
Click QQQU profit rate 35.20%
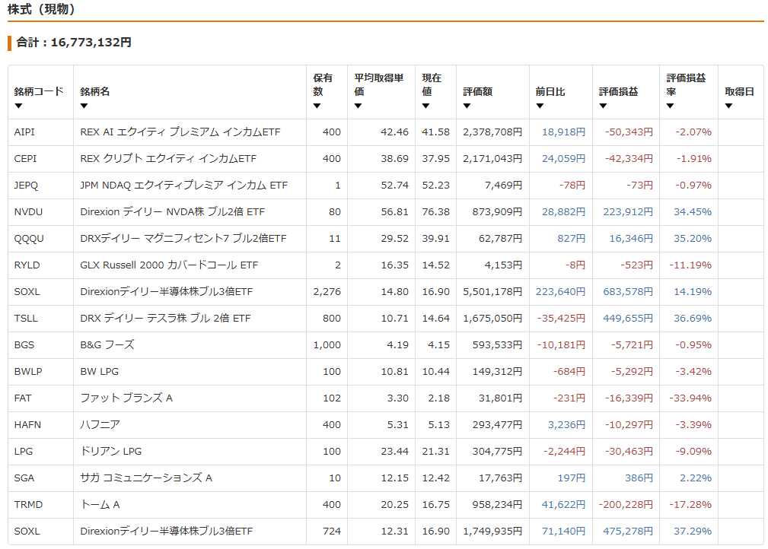[693, 238]
